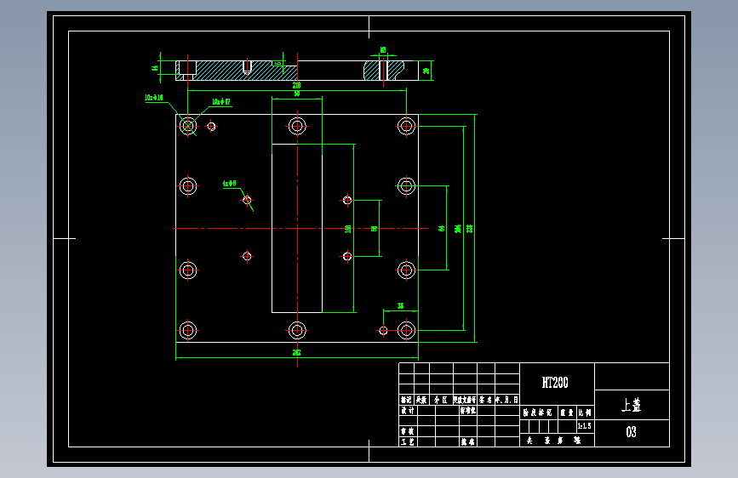Select the 设计 row label
The height and width of the screenshot is (478, 738).
tap(408, 410)
